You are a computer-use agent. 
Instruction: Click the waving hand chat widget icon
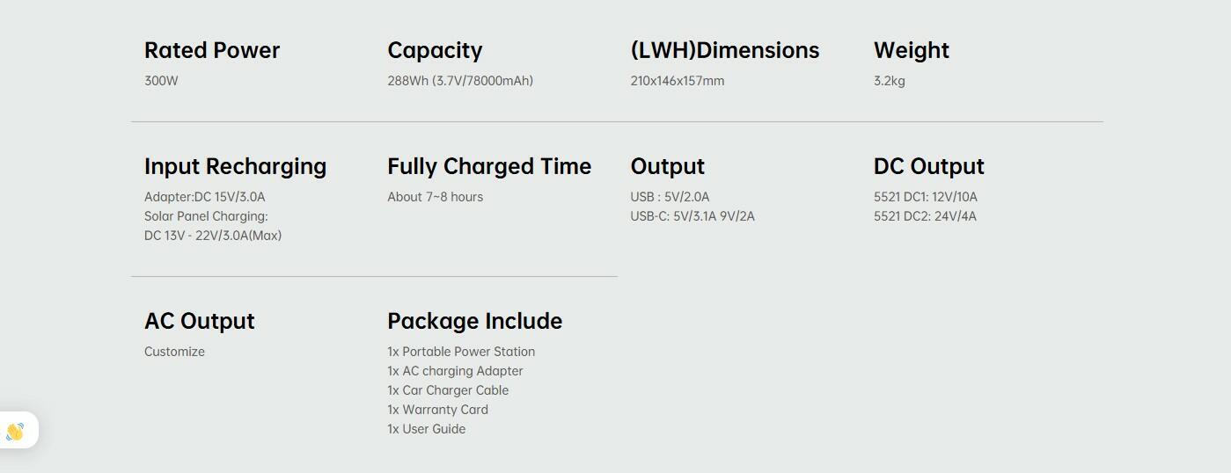point(15,431)
